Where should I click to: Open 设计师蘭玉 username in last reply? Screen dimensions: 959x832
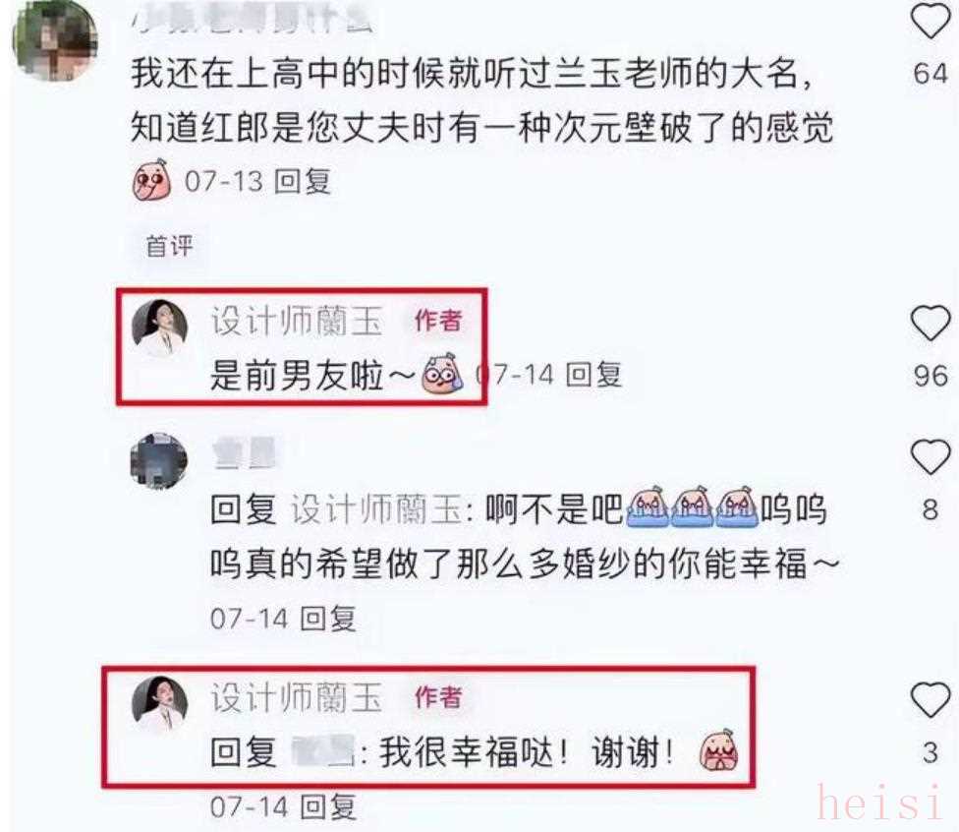298,697
